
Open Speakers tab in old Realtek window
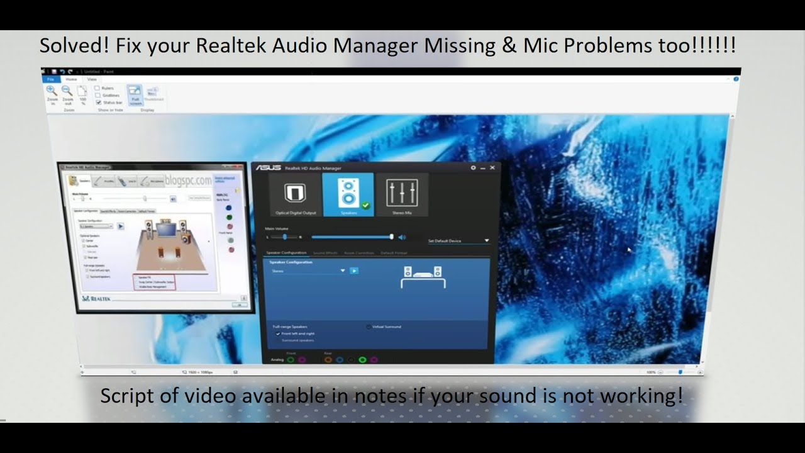[x=79, y=181]
